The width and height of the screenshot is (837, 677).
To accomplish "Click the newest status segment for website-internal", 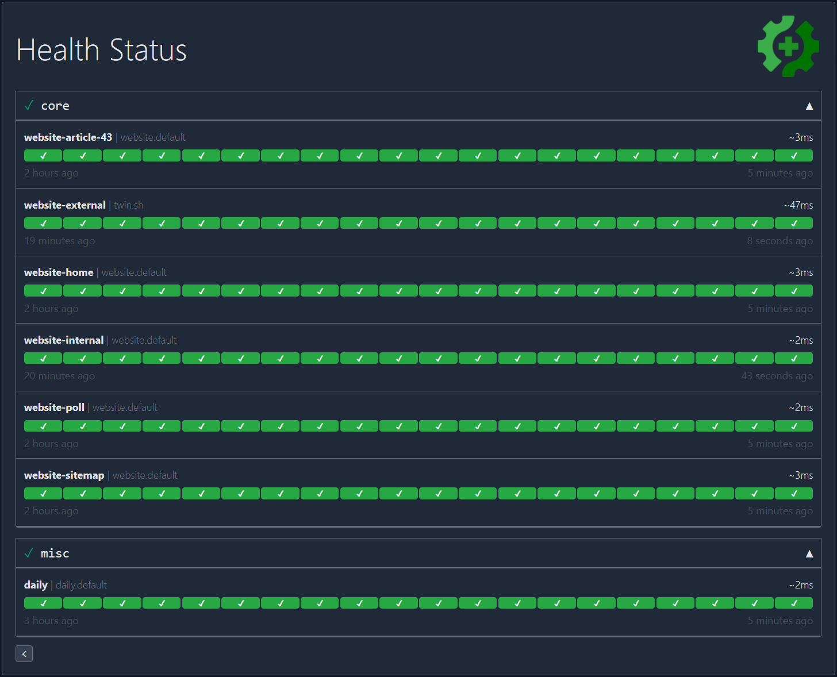I will (793, 358).
